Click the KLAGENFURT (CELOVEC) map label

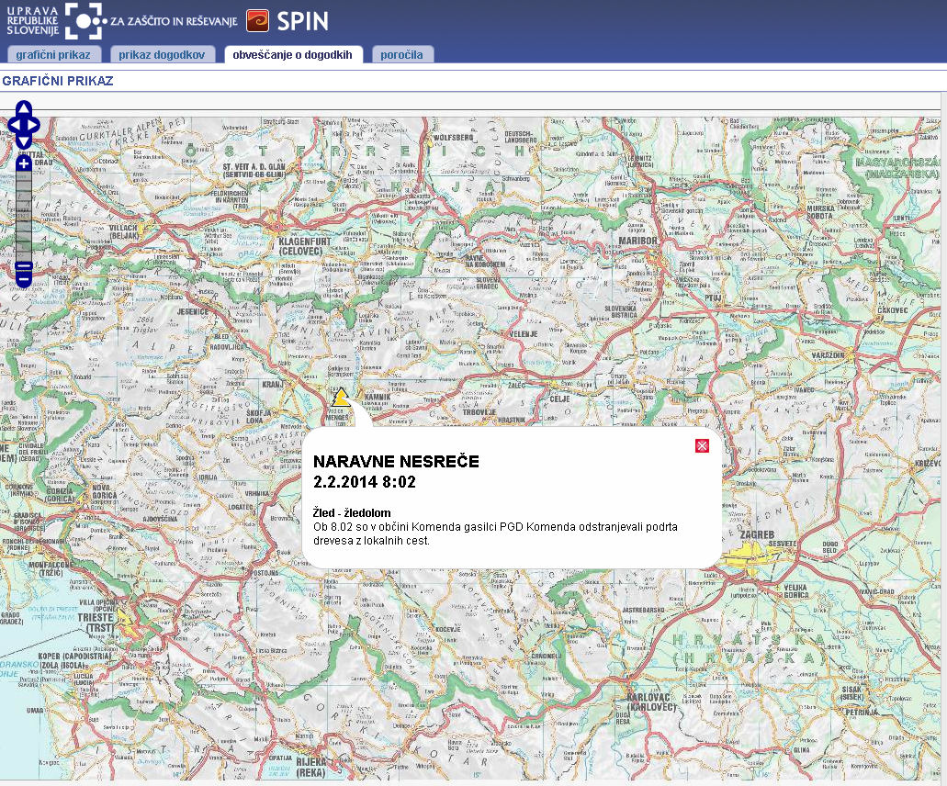pyautogui.click(x=305, y=246)
